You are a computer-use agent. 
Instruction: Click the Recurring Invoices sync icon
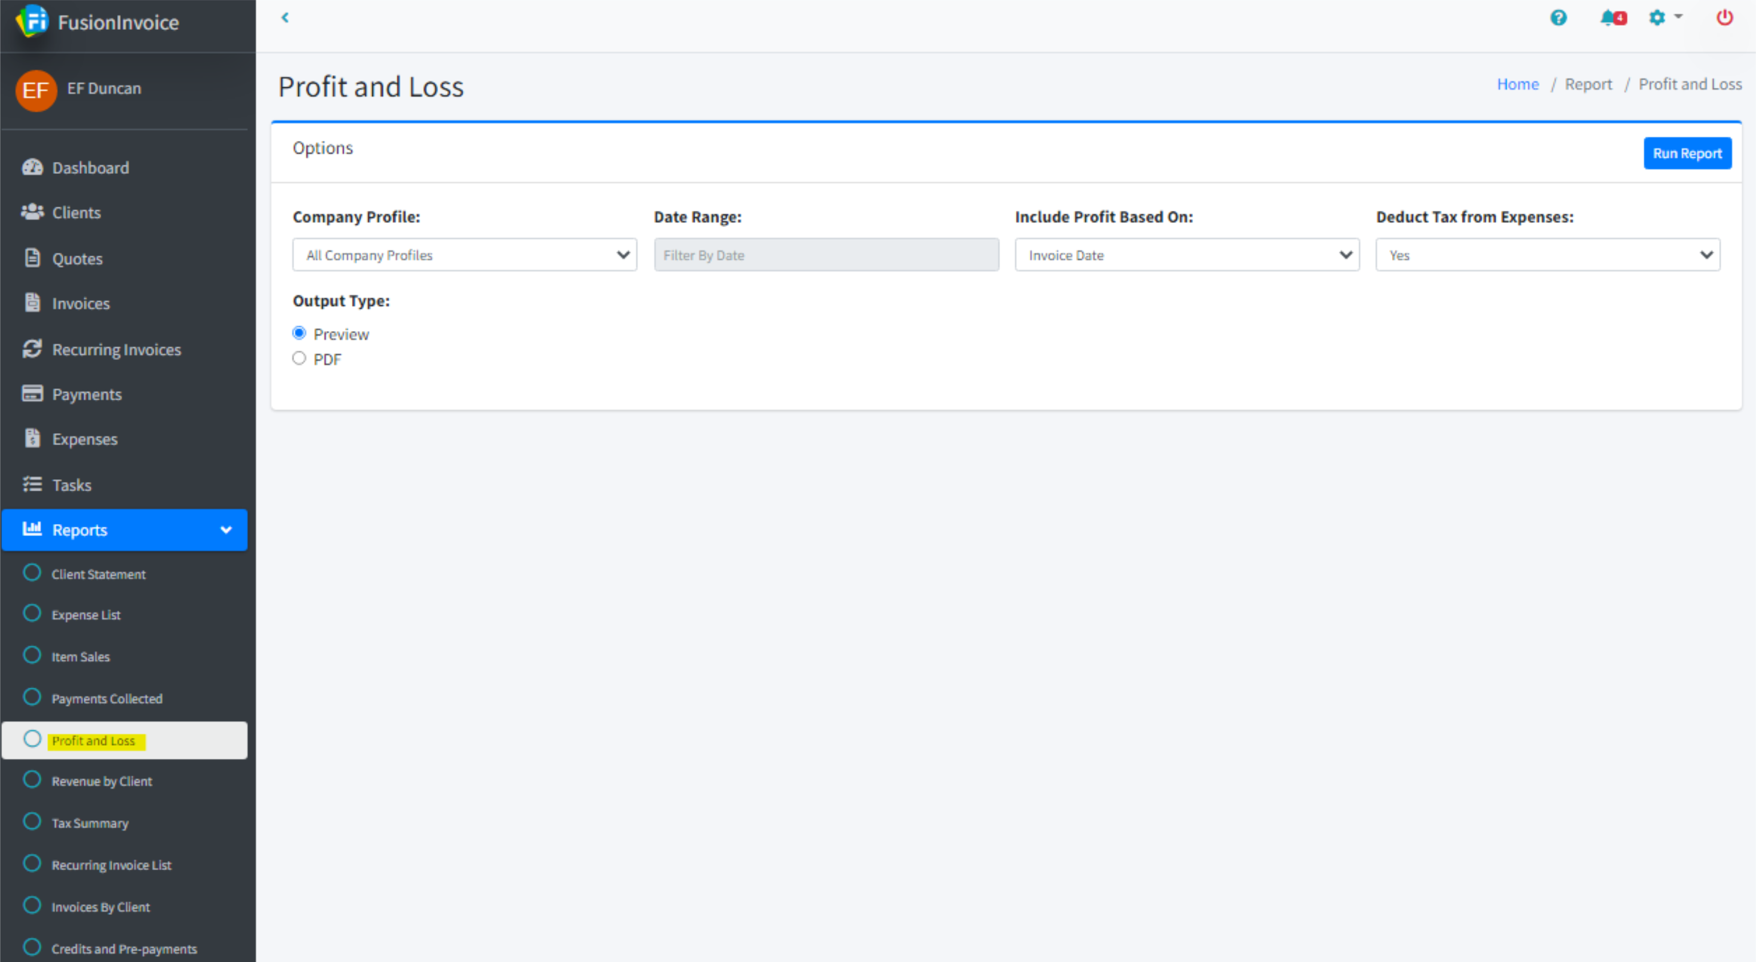[x=32, y=349]
